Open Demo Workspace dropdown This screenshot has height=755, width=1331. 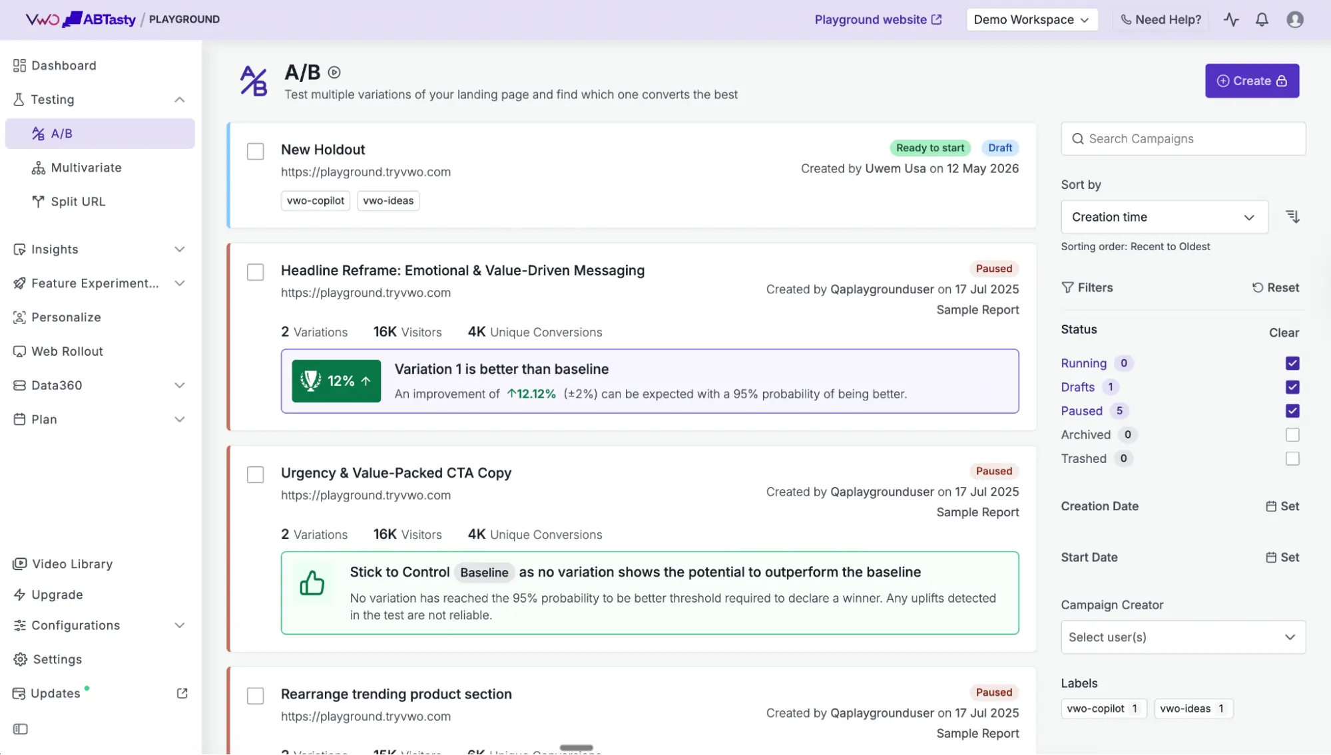[x=1031, y=19]
